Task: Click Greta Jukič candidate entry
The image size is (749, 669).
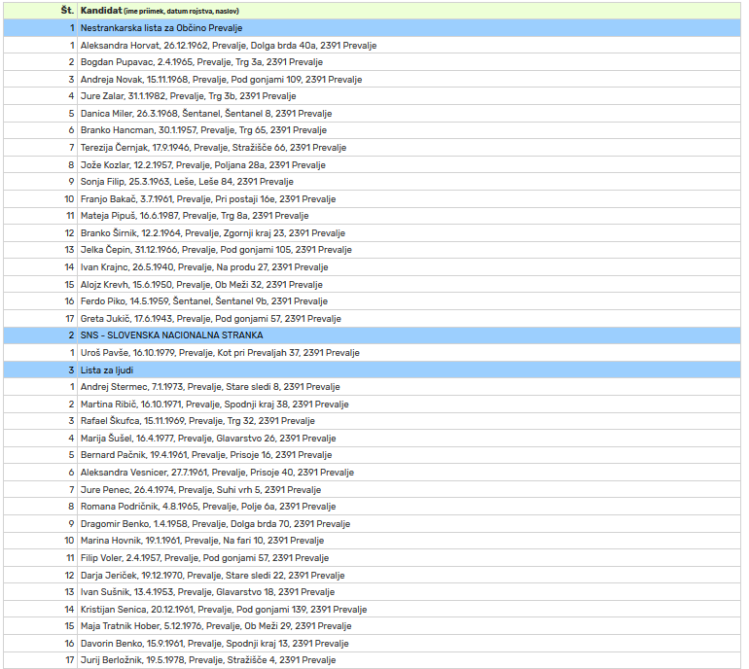Action: [210, 318]
